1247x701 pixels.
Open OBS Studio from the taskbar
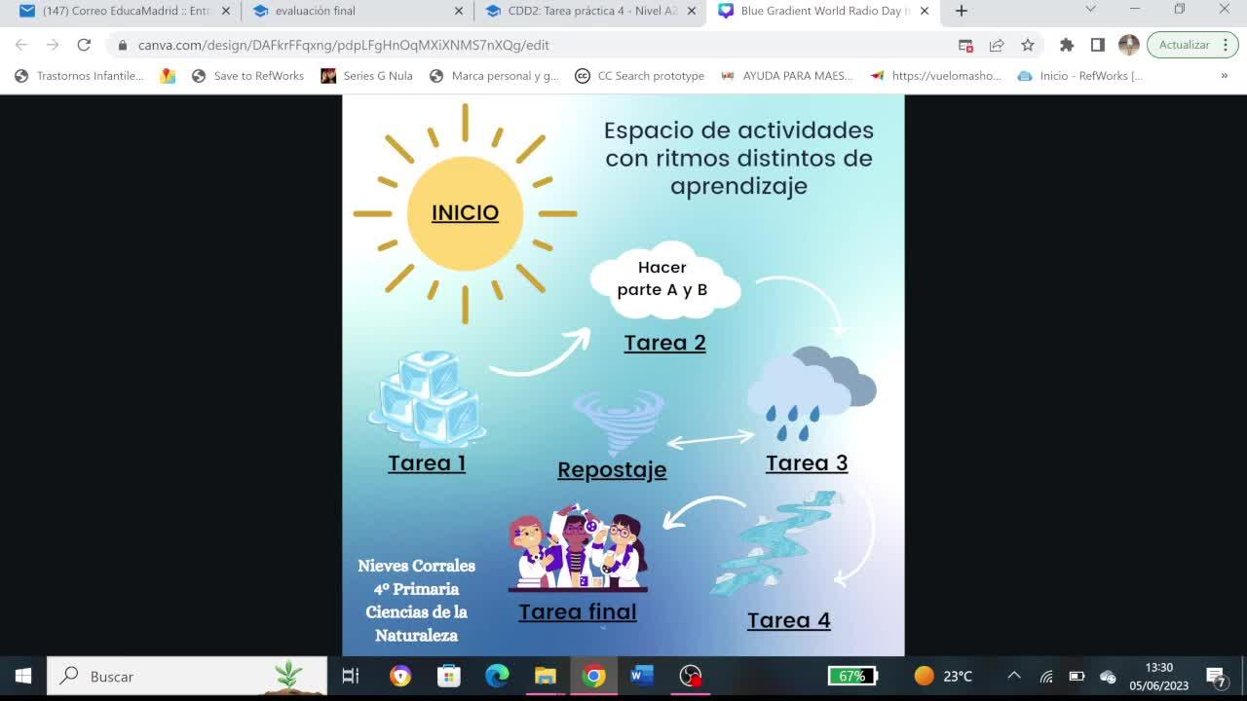pyautogui.click(x=690, y=676)
